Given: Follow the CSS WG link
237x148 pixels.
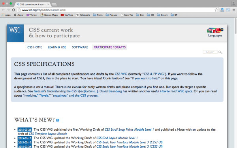Looking at the screenshot, I should click(121, 74).
